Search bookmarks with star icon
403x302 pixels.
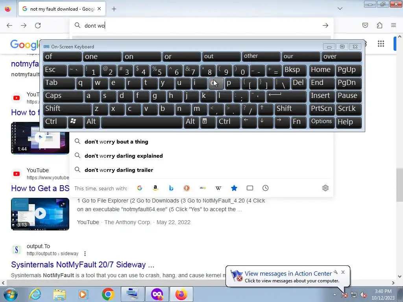pos(234,188)
